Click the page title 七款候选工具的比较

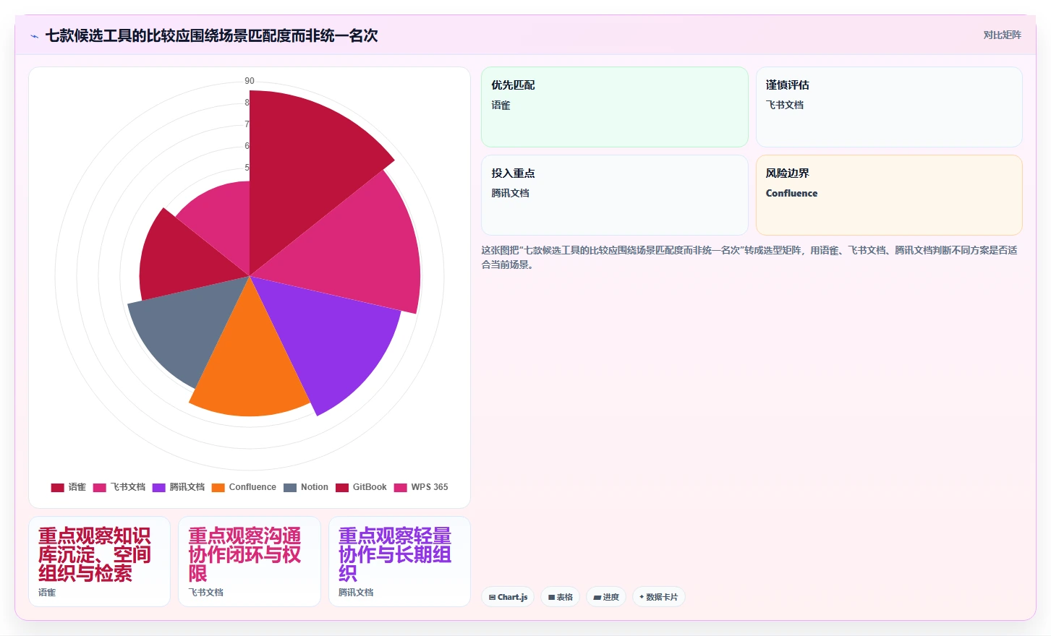pos(211,35)
